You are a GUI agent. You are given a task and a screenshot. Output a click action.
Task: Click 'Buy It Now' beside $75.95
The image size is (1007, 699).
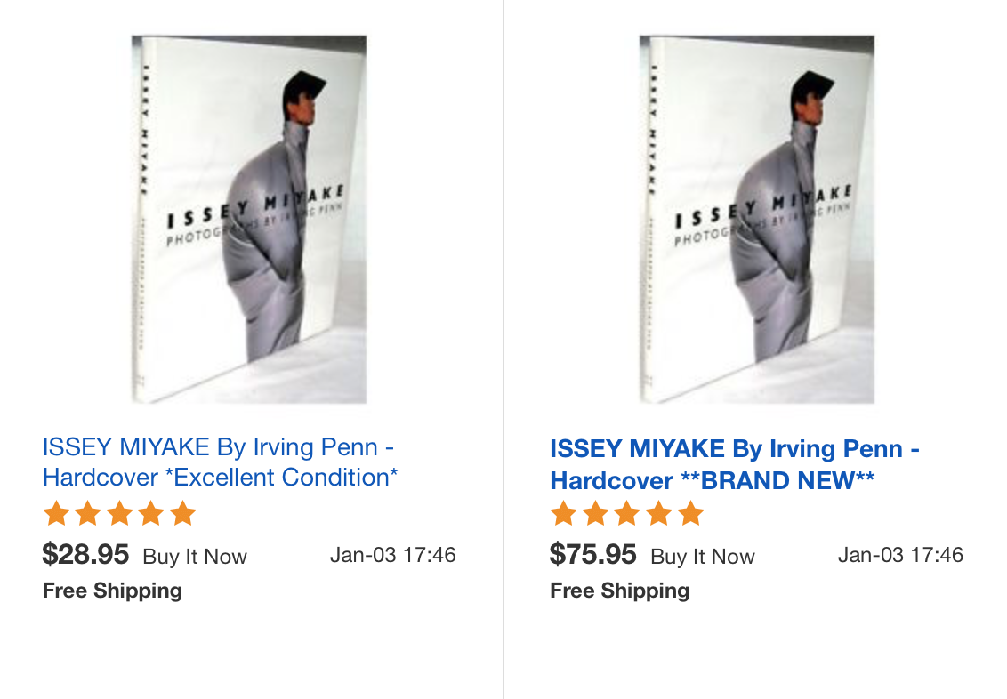point(703,557)
